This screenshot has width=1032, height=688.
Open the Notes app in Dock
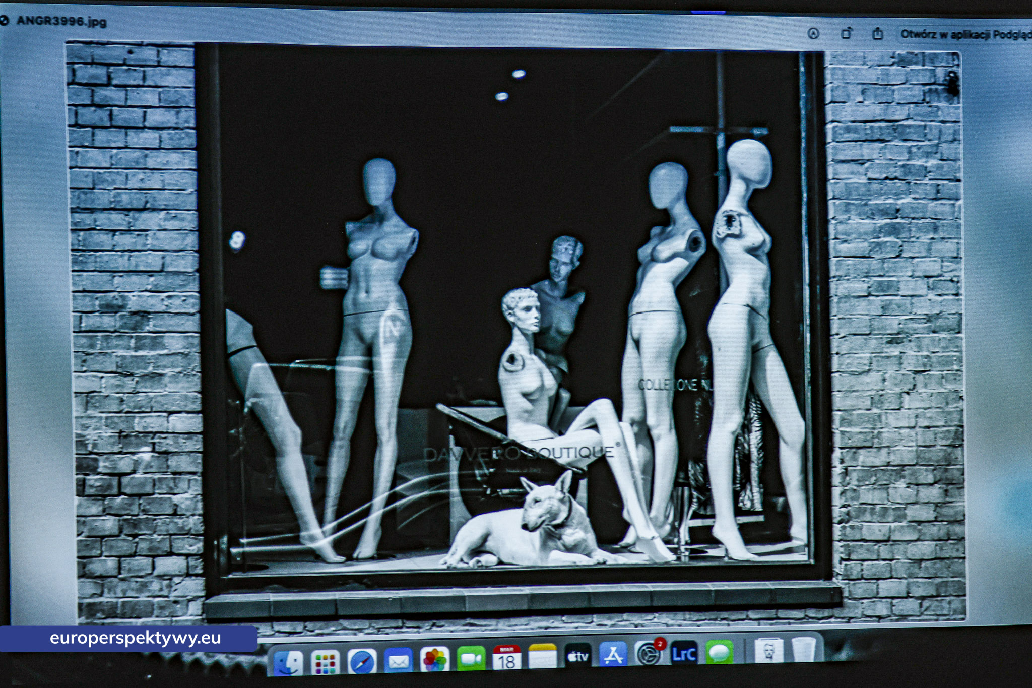[542, 656]
